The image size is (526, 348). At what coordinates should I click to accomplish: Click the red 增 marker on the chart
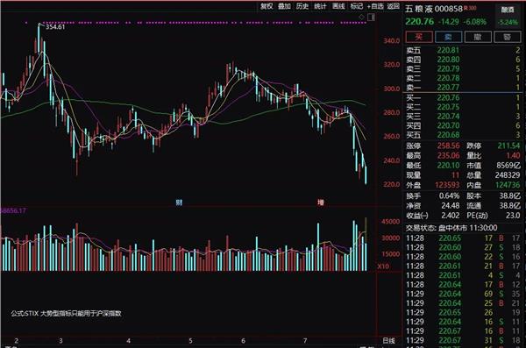[x=321, y=202]
